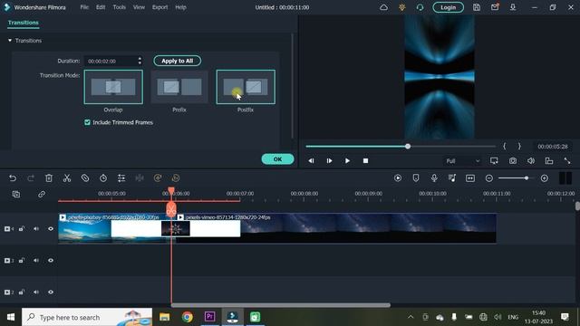Mute track 4 speaker icon
Screen dimensions: 580x326
tap(36, 229)
